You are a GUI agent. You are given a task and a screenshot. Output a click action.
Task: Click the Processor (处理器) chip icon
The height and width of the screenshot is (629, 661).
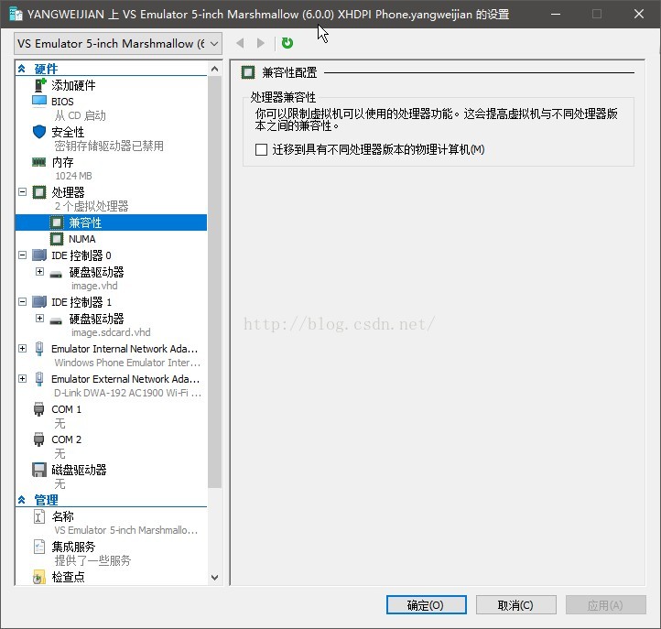(39, 192)
